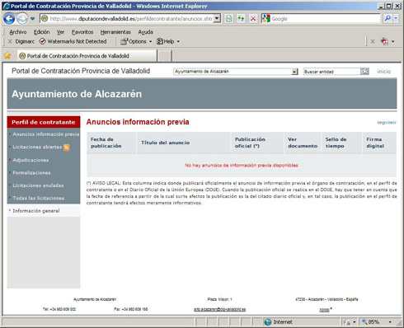Open Información general in sidebar
Screen dimensions: 404x328
(x=36, y=211)
